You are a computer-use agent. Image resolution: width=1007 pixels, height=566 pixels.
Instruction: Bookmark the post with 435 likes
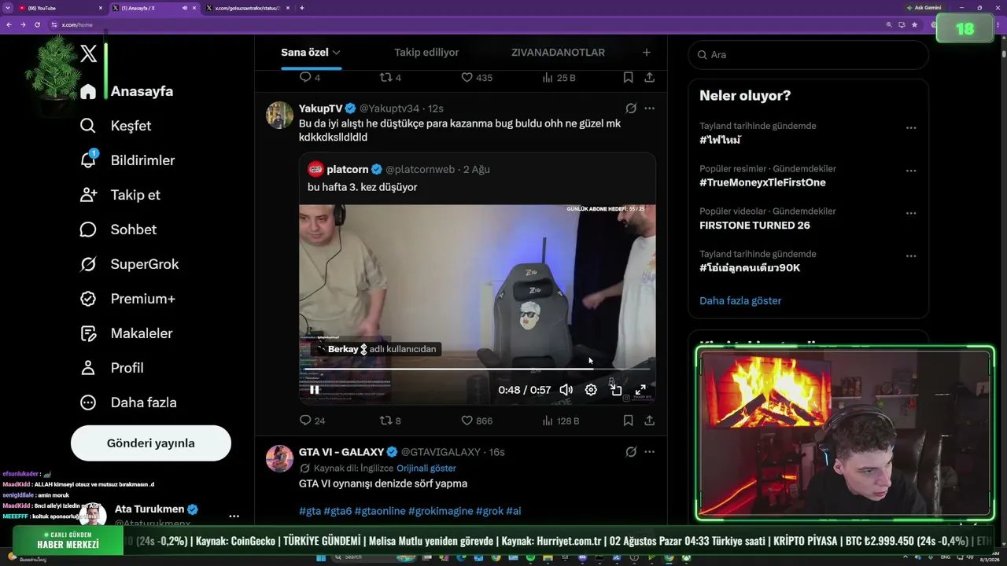pyautogui.click(x=628, y=78)
